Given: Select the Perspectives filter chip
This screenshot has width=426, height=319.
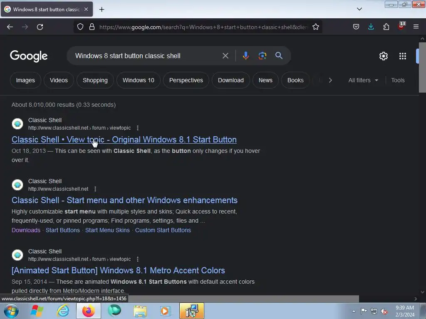Looking at the screenshot, I should [x=186, y=80].
